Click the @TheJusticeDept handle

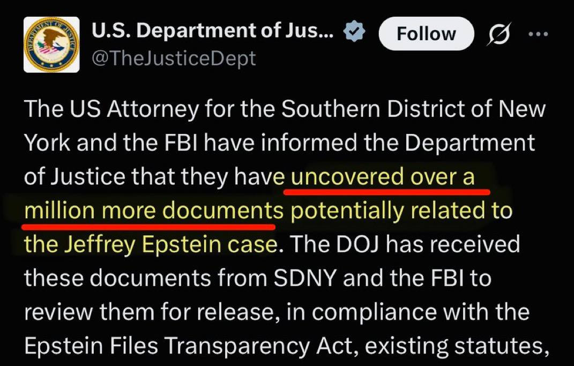pos(174,58)
